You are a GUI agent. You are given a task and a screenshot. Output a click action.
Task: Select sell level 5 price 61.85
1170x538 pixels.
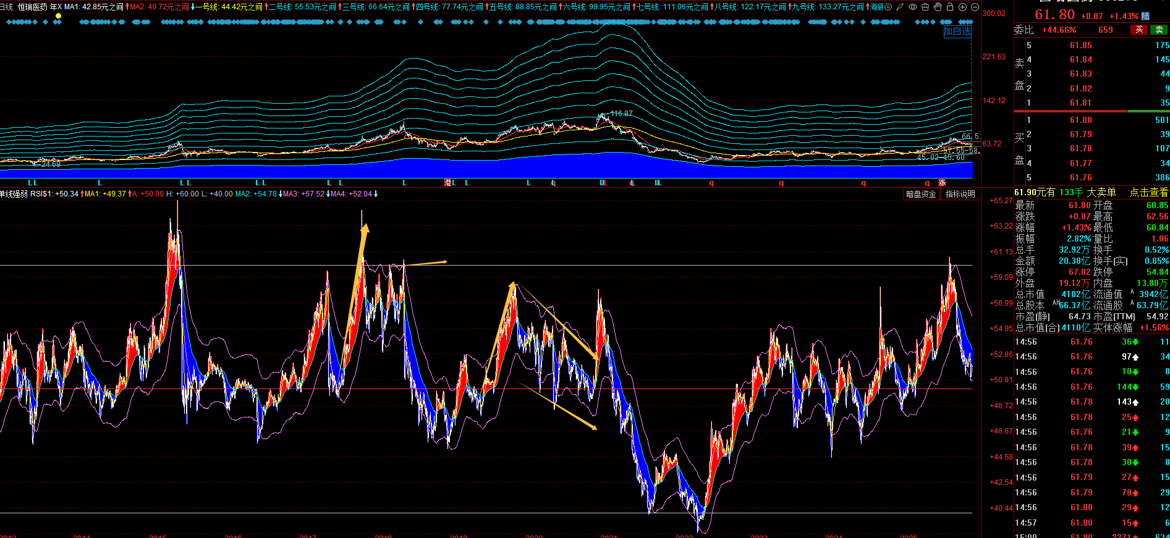1081,45
